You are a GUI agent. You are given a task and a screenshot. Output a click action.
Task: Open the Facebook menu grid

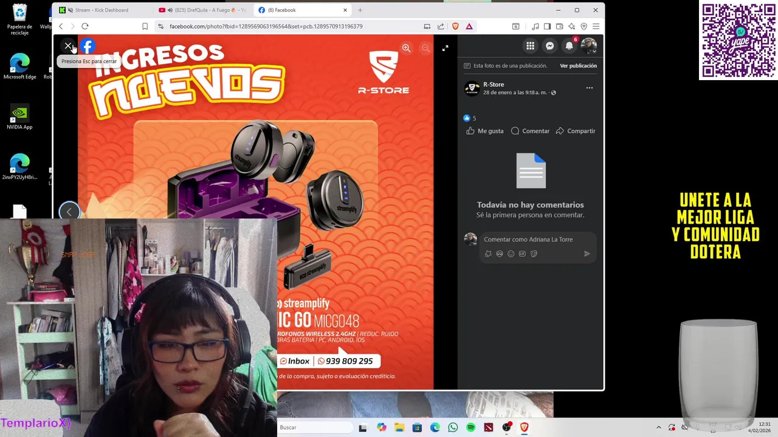[x=530, y=46]
